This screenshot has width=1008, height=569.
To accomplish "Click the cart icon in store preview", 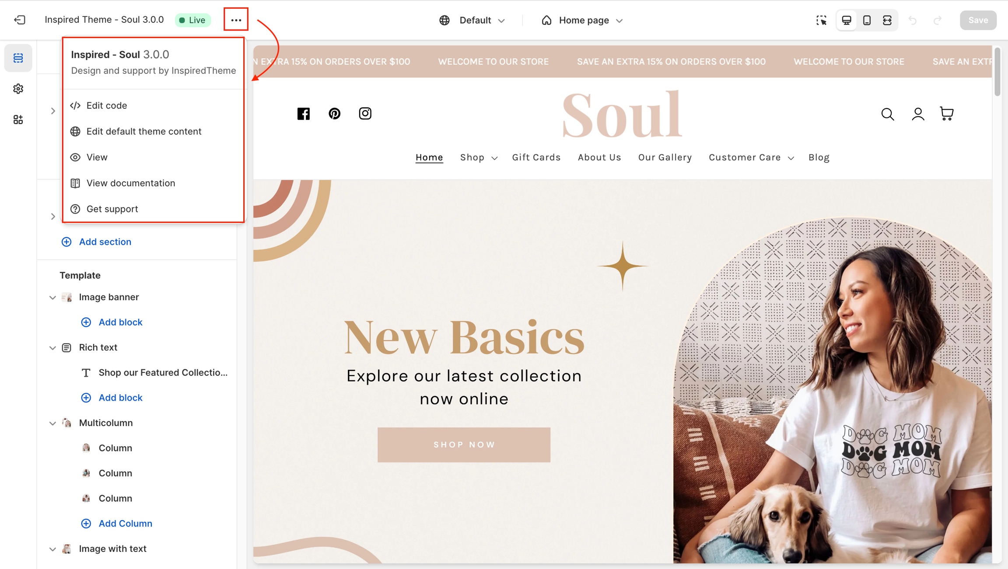I will [947, 114].
